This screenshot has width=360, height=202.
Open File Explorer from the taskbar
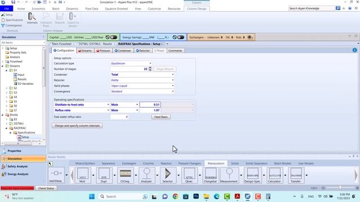[206, 196]
